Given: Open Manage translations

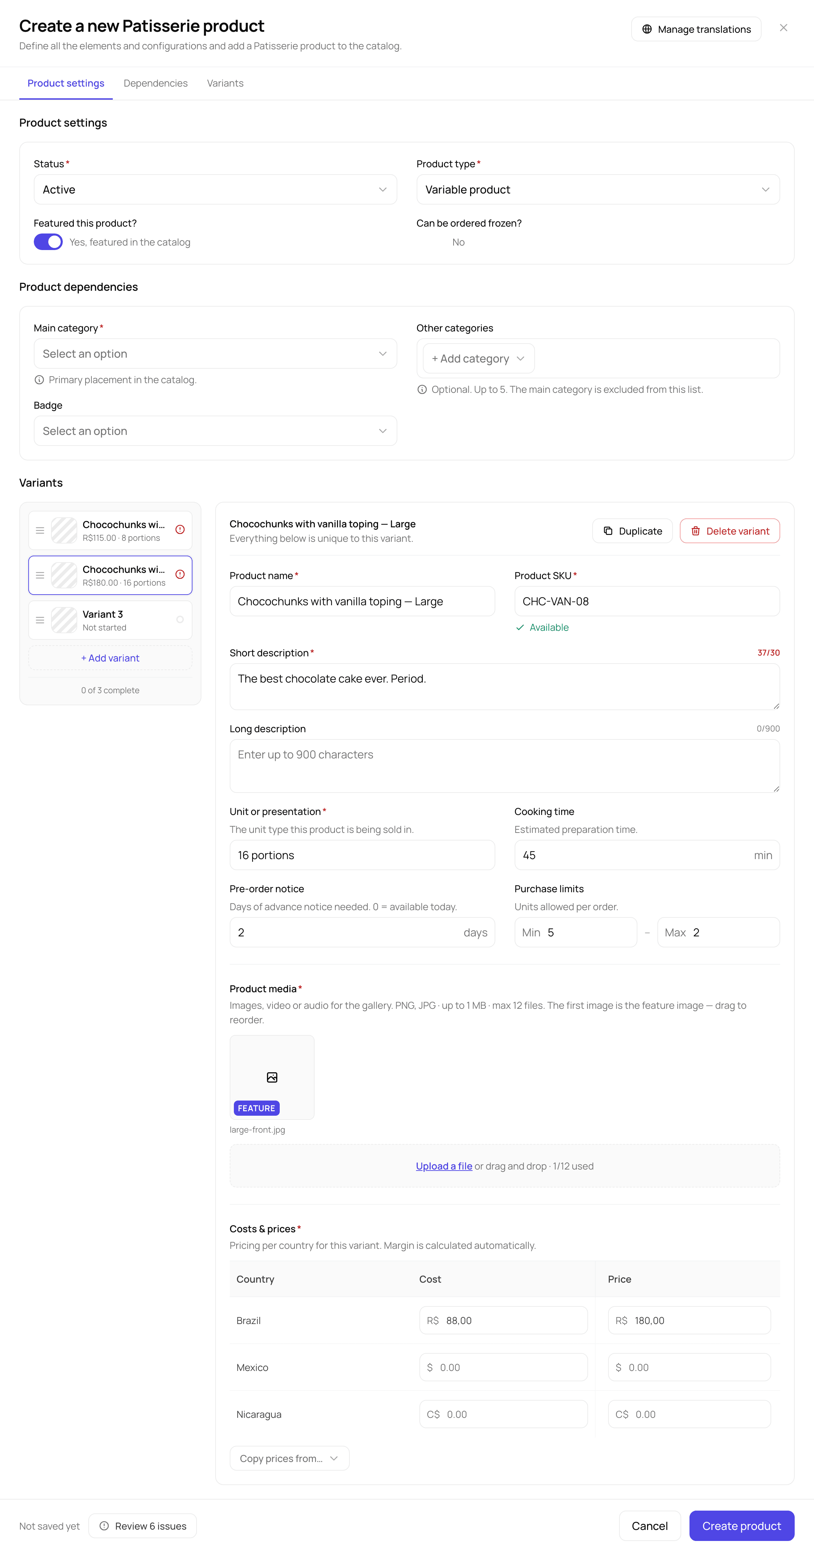Looking at the screenshot, I should point(696,29).
